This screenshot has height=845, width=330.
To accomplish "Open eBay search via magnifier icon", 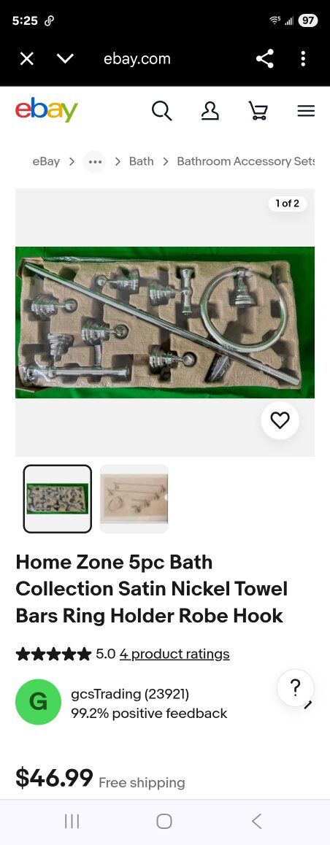I will [x=161, y=111].
